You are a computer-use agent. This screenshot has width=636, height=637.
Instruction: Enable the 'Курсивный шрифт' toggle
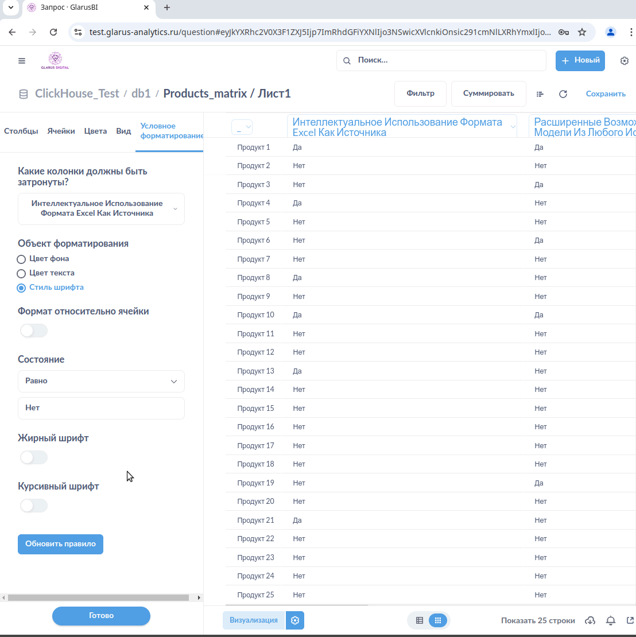tap(33, 506)
